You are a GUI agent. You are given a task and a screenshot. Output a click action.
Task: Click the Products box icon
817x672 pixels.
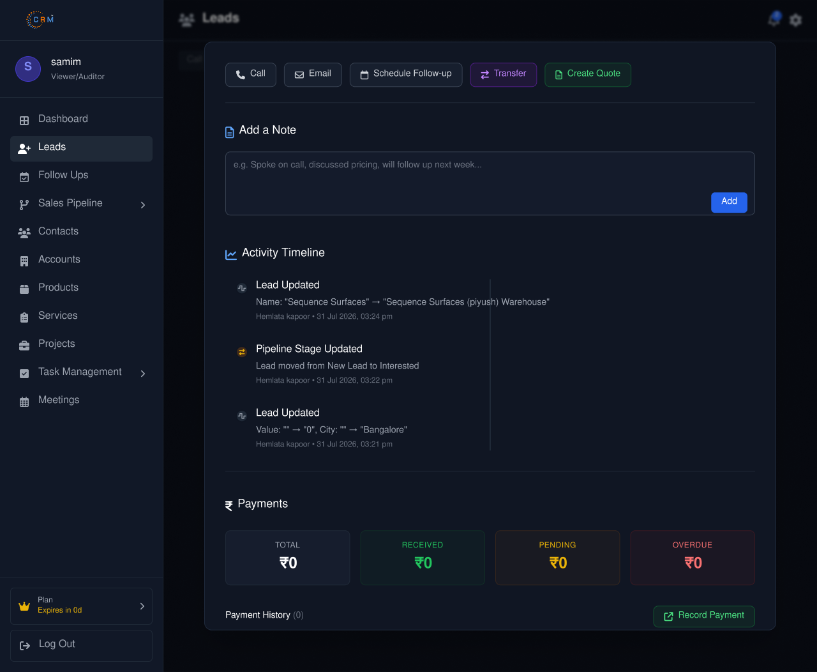(24, 289)
